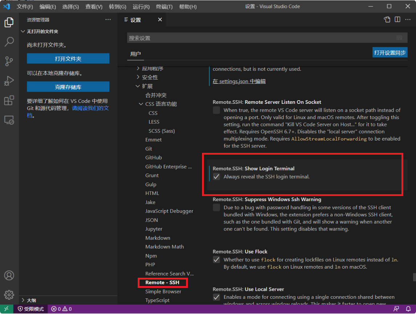The image size is (416, 314).
Task: Click the 搜索设置 search field
Action: pyautogui.click(x=267, y=38)
